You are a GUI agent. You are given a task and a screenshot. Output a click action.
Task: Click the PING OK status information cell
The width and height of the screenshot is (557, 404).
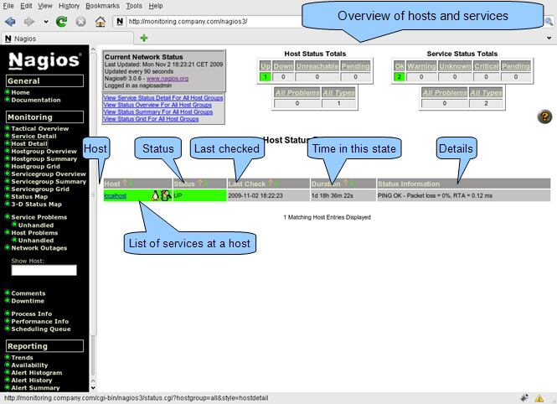click(463, 195)
